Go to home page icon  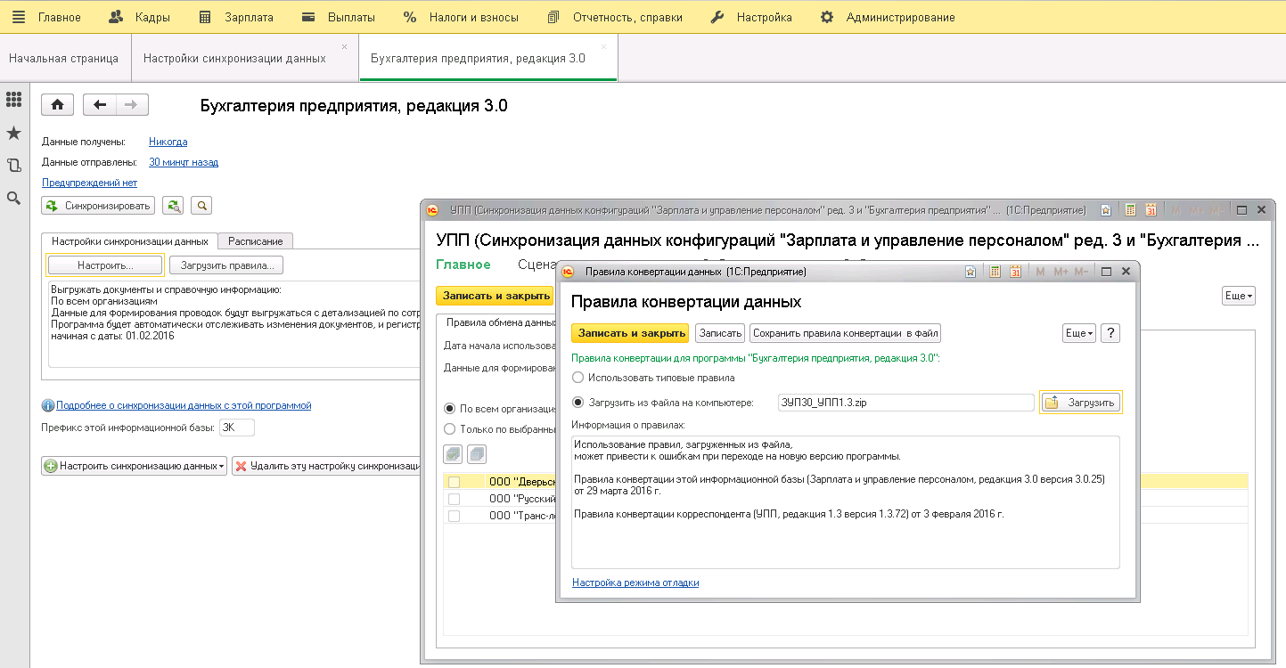click(x=58, y=105)
